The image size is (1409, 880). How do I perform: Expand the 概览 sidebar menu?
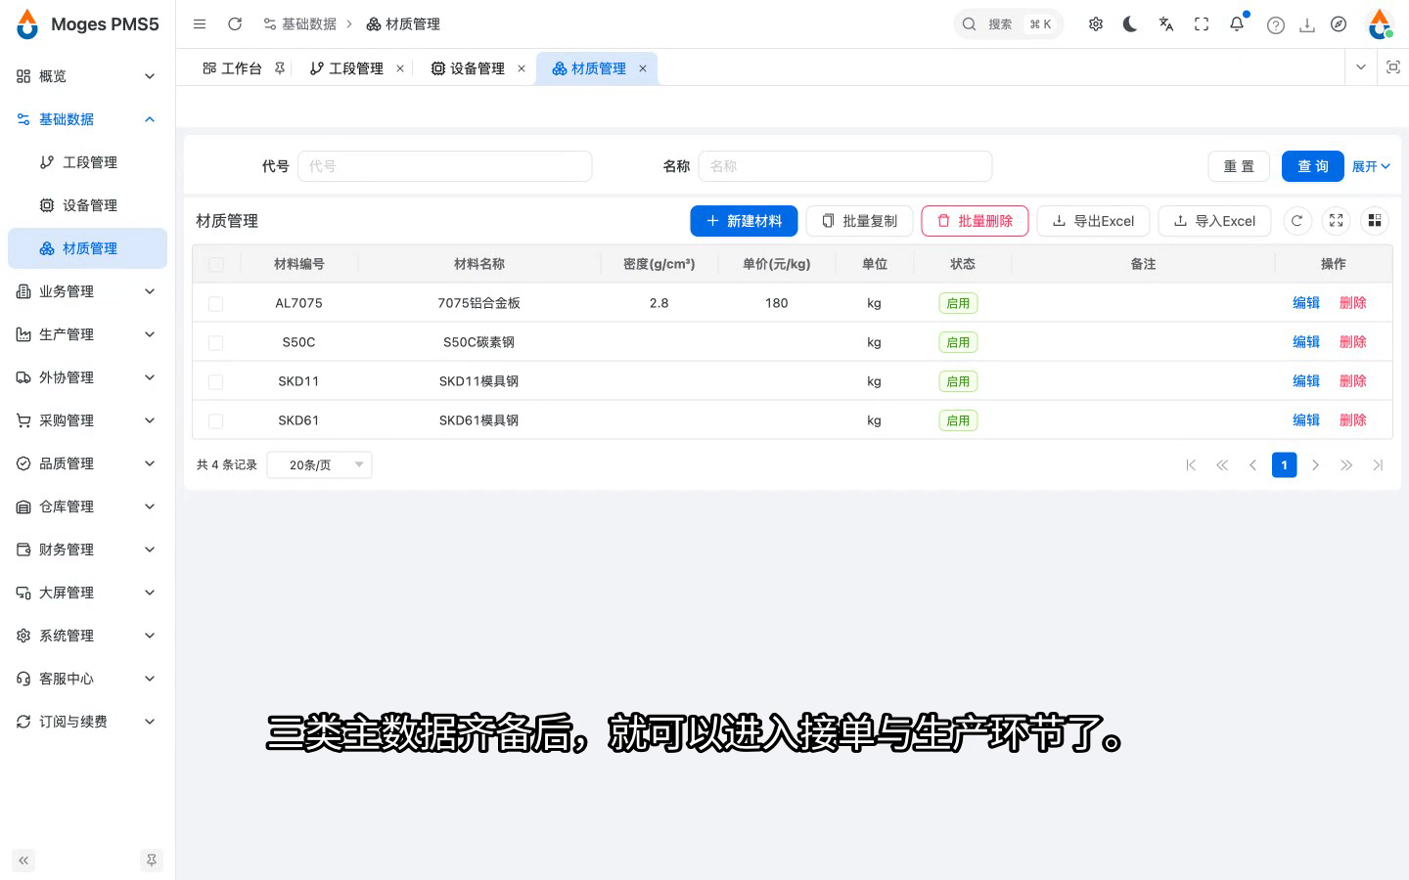(87, 76)
